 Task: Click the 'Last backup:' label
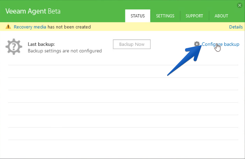click(x=41, y=44)
